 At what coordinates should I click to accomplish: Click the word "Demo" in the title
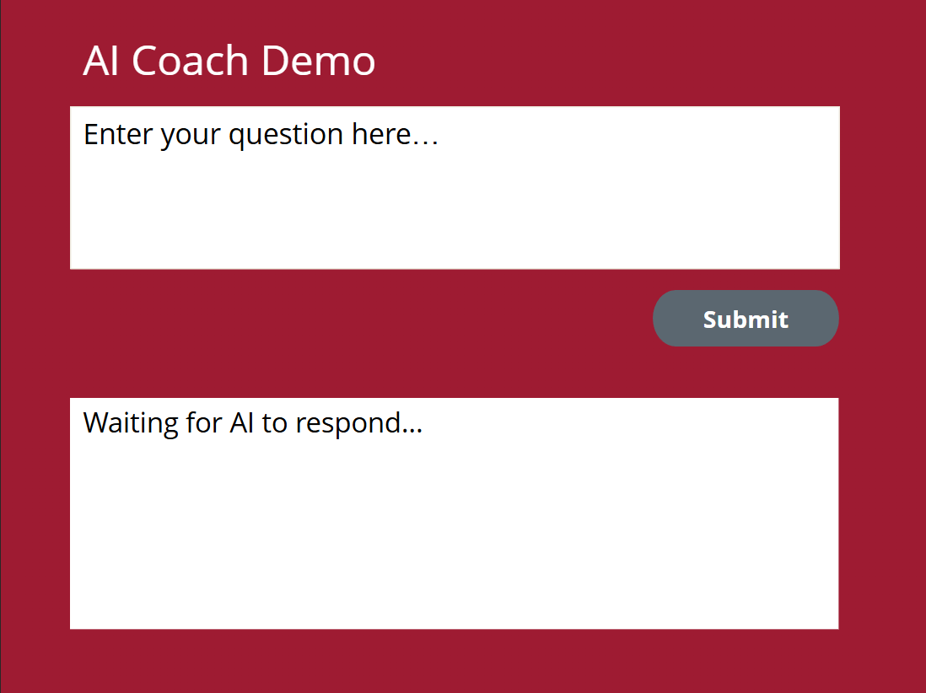pos(318,62)
